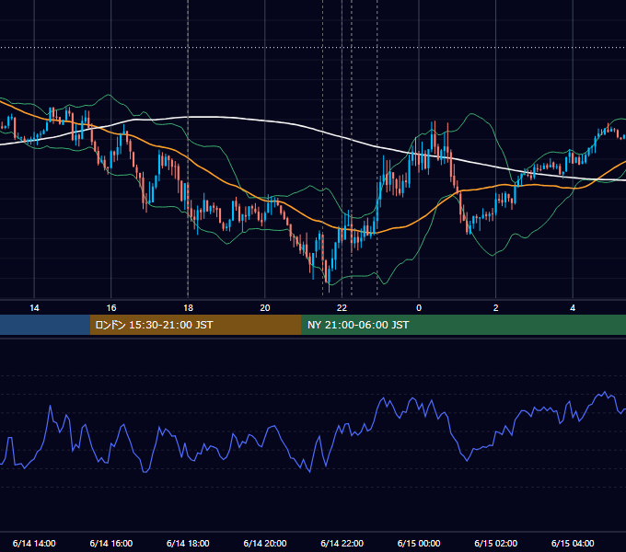This screenshot has height=552, width=626.
Task: Click the 14 hour label on price chart axis
Action: click(34, 308)
